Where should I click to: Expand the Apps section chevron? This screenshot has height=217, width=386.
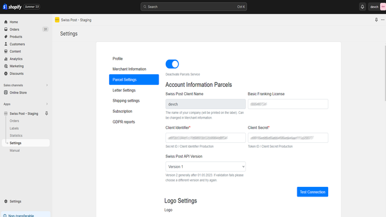47,104
